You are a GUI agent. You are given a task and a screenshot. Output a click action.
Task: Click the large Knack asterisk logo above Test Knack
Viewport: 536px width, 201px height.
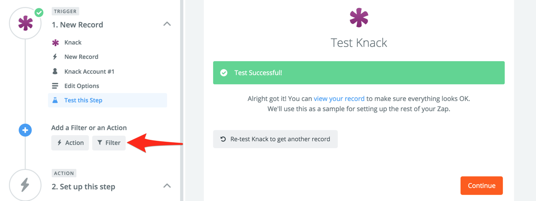[359, 18]
